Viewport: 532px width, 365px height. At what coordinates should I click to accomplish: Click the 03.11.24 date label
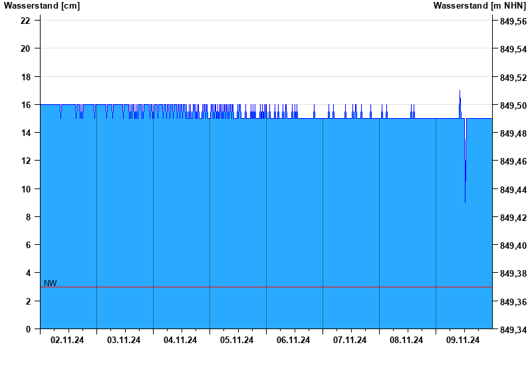124,340
